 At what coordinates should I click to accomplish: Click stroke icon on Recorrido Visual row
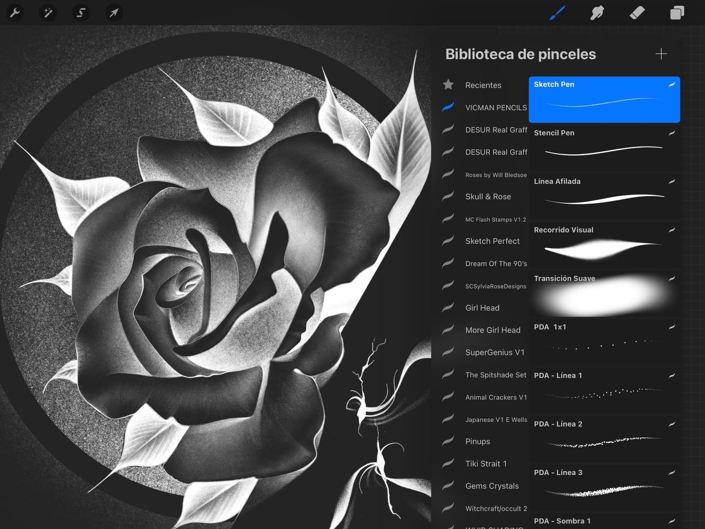pos(672,230)
